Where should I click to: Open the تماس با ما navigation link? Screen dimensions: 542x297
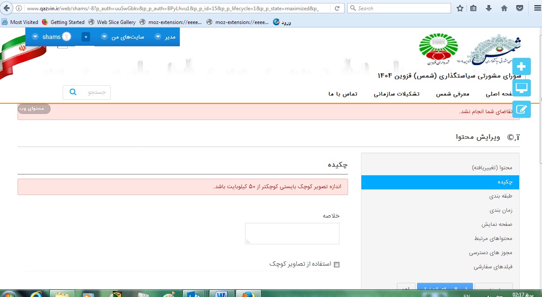(343, 94)
